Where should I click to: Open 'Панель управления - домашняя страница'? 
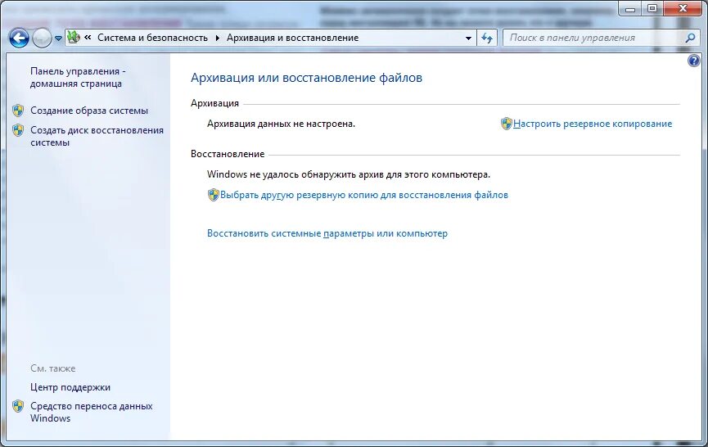(78, 77)
